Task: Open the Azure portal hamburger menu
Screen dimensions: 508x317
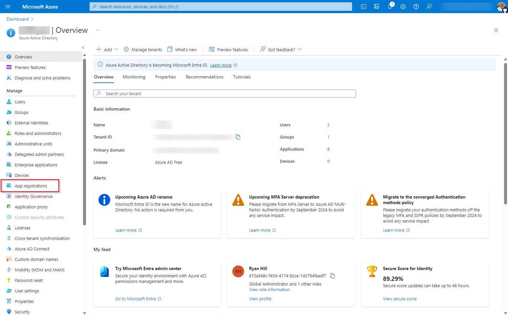Action: point(8,7)
